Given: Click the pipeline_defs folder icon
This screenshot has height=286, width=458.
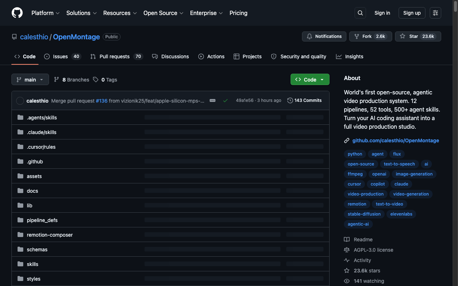Looking at the screenshot, I should click(x=20, y=220).
